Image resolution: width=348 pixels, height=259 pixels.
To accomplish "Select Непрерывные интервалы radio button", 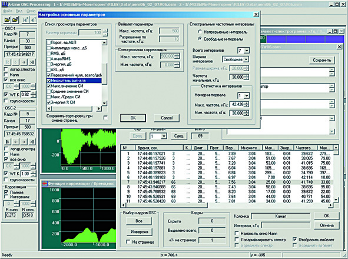I will [x=200, y=32].
